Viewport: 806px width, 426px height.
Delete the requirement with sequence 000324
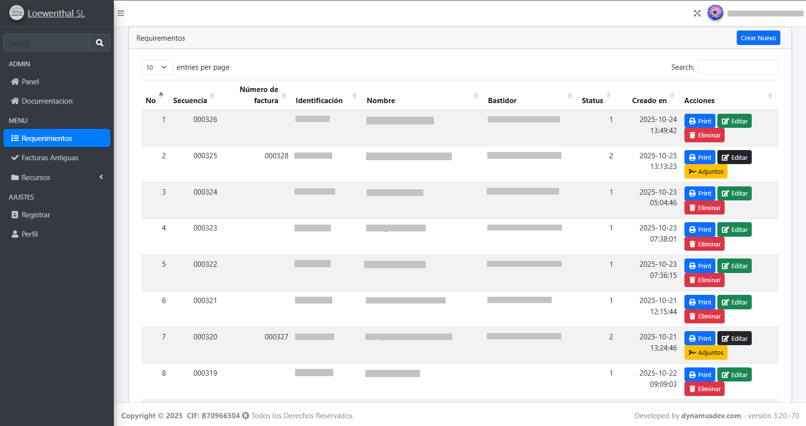pos(704,208)
